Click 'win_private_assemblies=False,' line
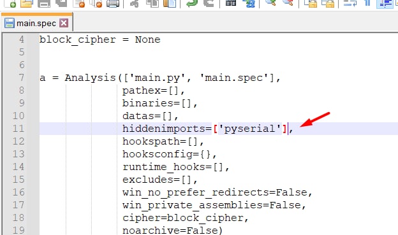The image size is (398, 235). [214, 205]
